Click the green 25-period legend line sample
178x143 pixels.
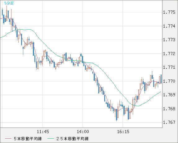coord(51,139)
